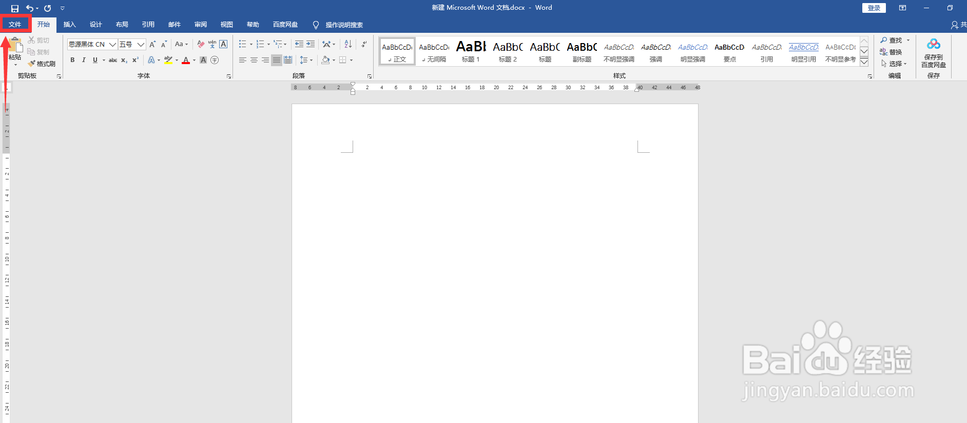Apply character border with boxed A icon
The height and width of the screenshot is (423, 967).
(x=223, y=44)
